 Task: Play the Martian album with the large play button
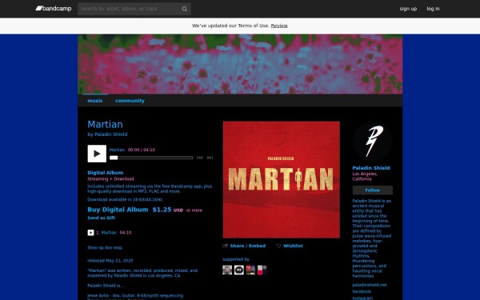click(x=97, y=154)
